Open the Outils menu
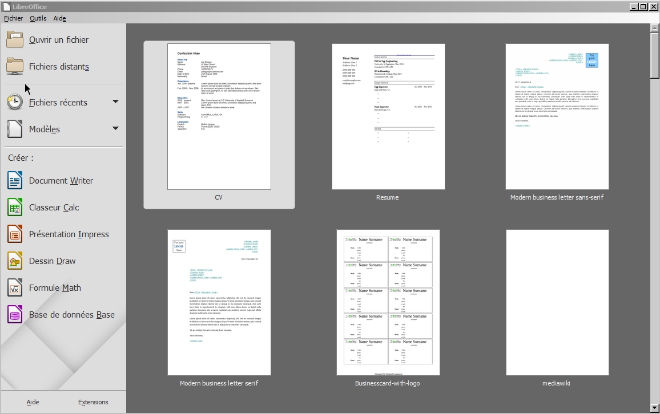 [38, 18]
